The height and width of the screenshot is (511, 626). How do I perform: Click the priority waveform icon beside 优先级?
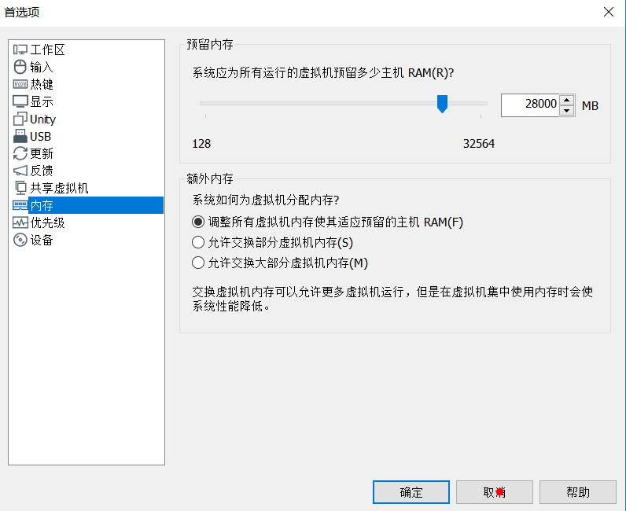(x=20, y=222)
